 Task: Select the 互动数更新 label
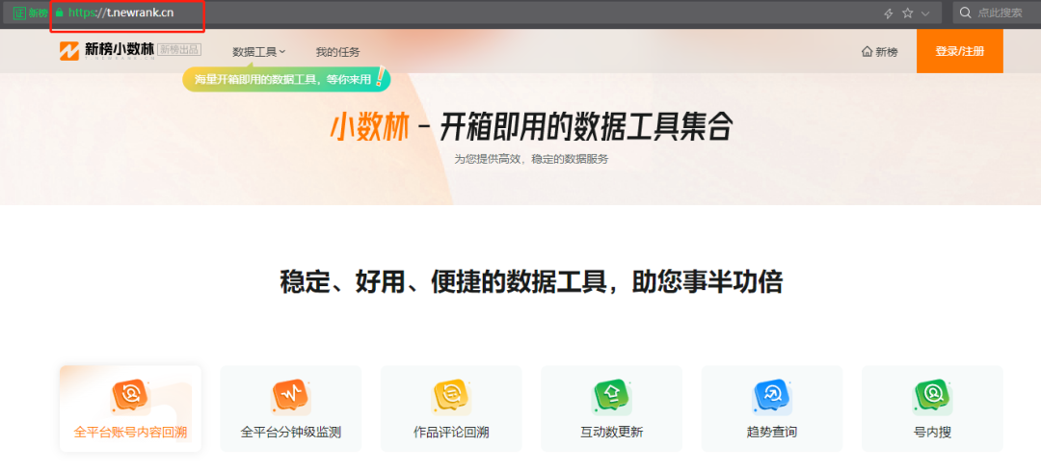pos(611,433)
